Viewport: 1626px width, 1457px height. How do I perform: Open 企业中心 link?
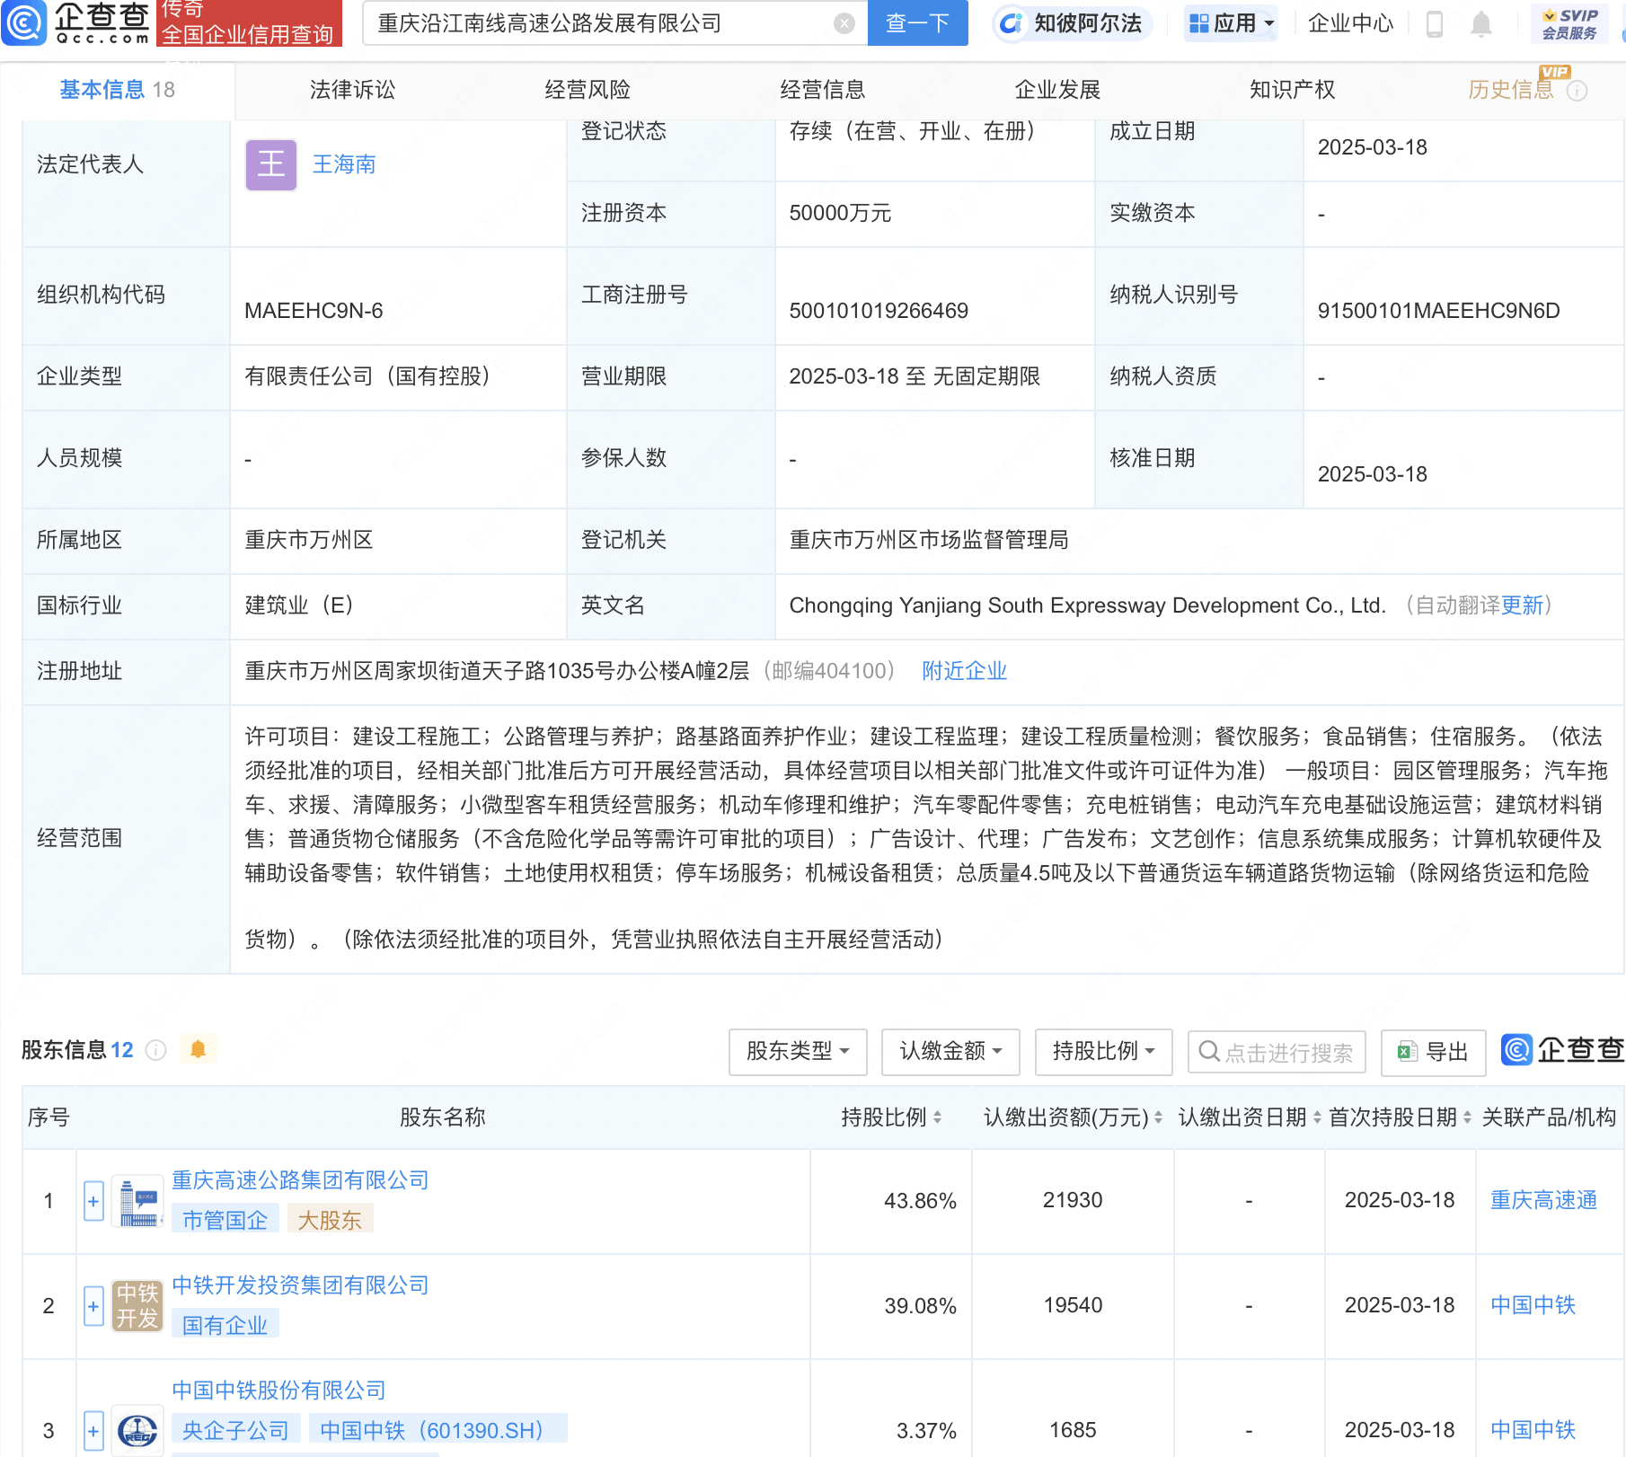click(1350, 23)
